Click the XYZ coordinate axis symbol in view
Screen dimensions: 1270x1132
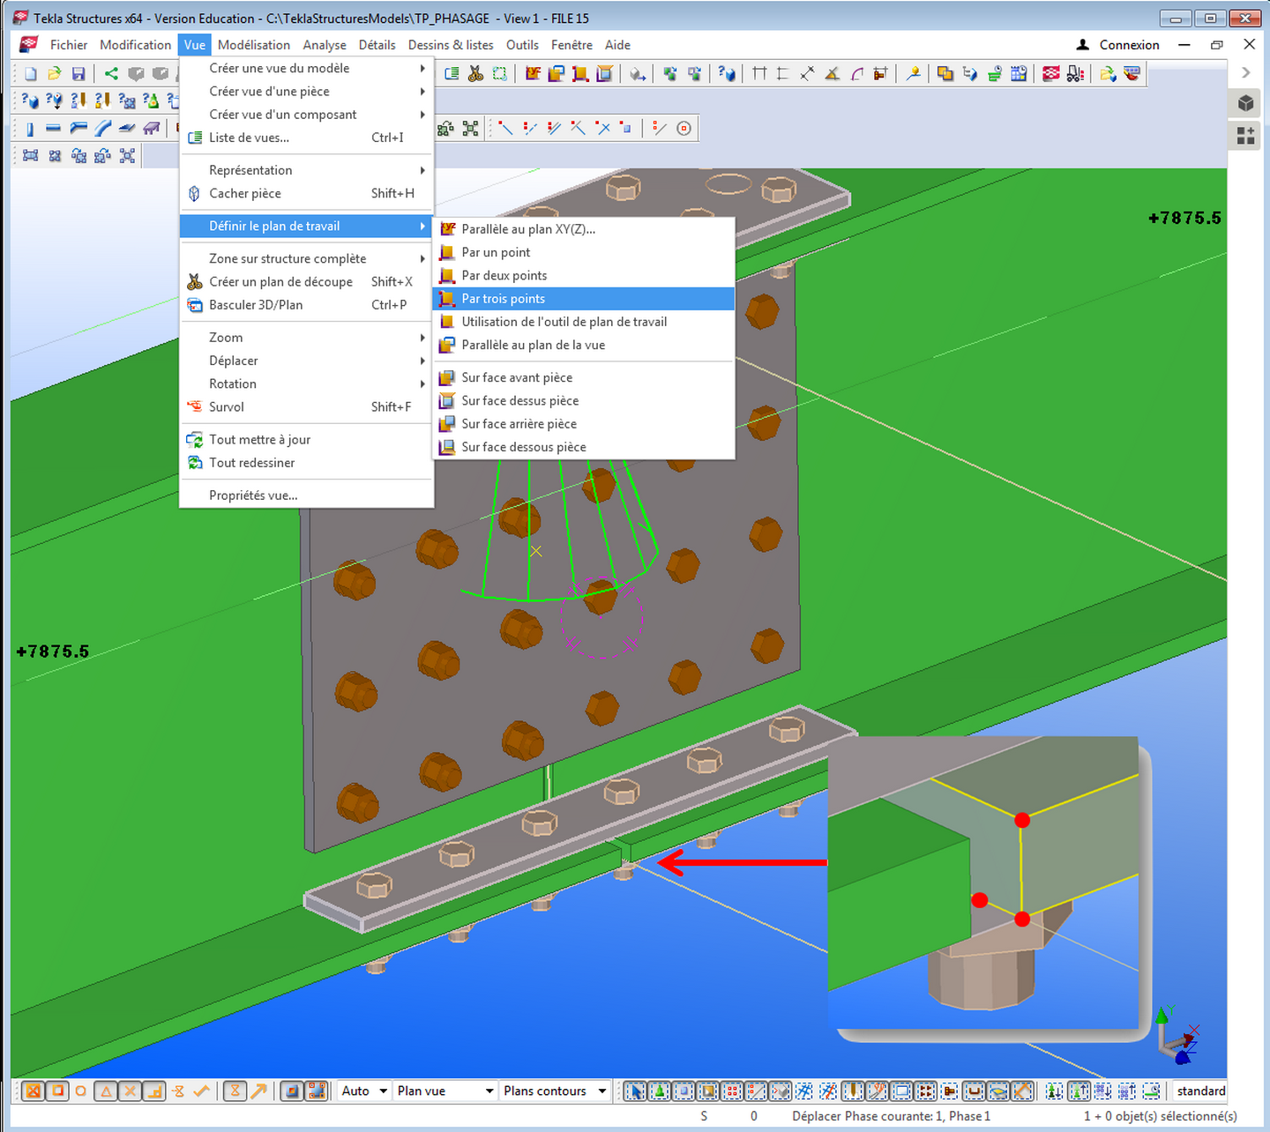tap(1177, 1036)
